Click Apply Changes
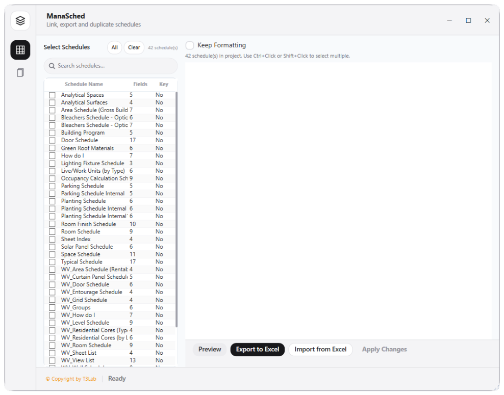 [x=385, y=350]
